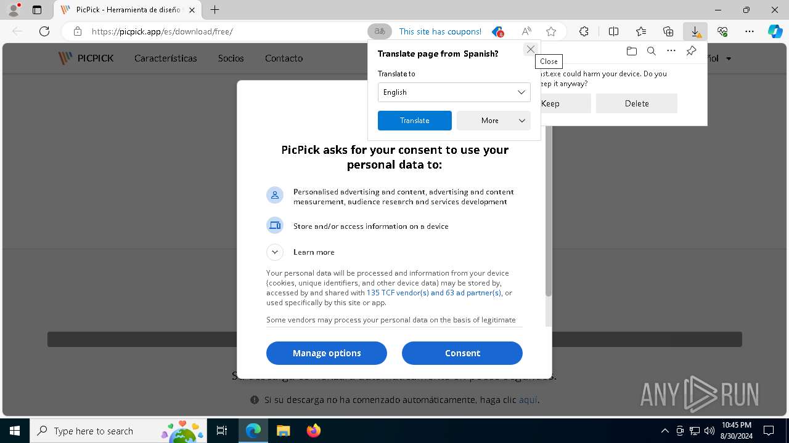The height and width of the screenshot is (443, 789).
Task: Select the PicPick browser tab
Action: [128, 10]
